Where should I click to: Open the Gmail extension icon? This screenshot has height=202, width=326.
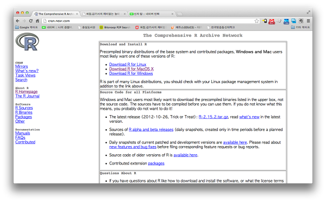pyautogui.click(x=272, y=21)
